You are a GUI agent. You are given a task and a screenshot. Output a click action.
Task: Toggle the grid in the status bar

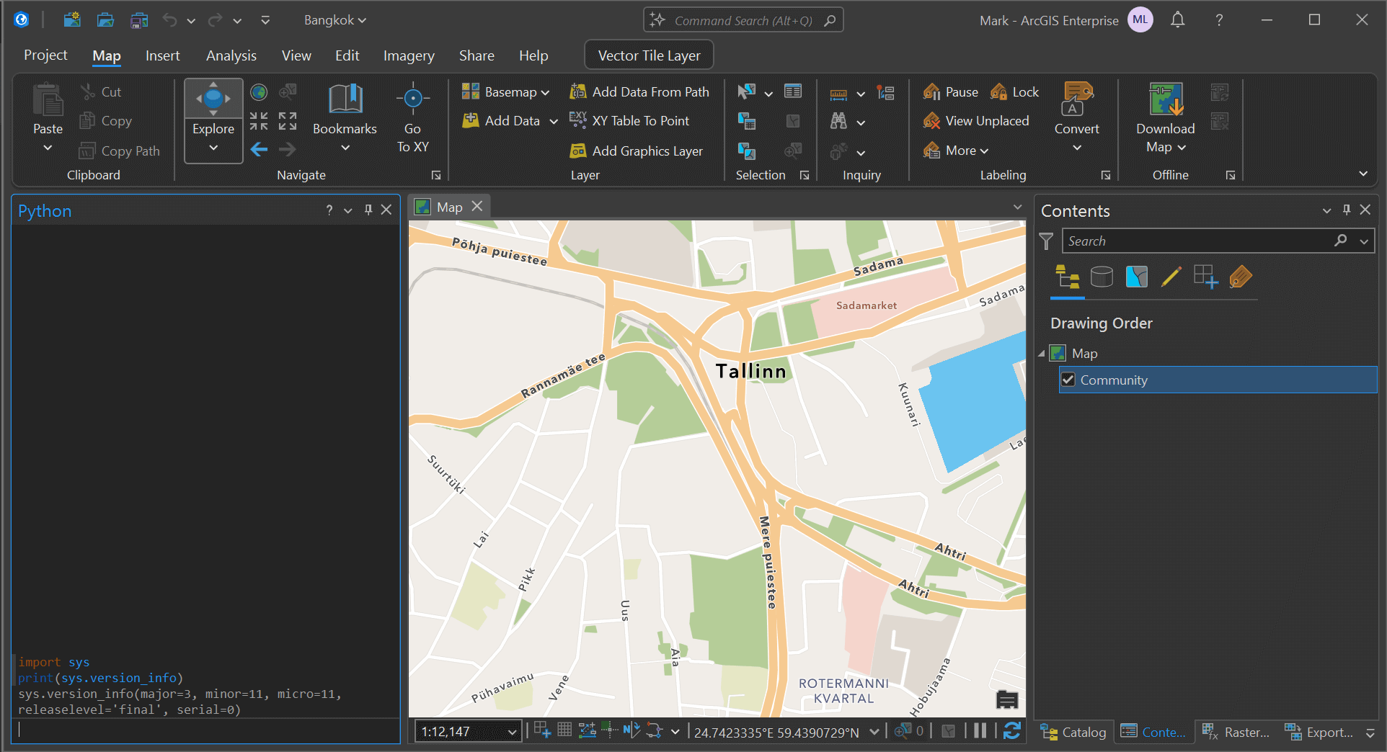point(564,730)
